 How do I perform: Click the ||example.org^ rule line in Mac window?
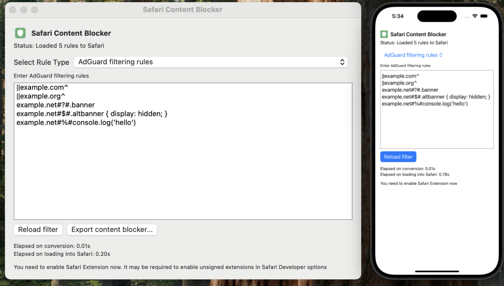tap(41, 97)
